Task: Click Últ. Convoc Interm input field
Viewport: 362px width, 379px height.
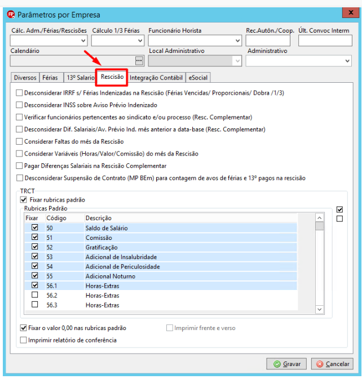Action: [x=325, y=41]
